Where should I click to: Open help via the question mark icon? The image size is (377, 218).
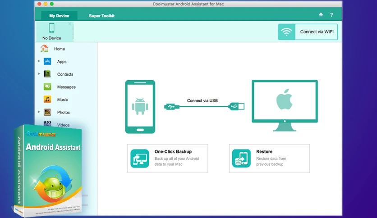coord(331,15)
